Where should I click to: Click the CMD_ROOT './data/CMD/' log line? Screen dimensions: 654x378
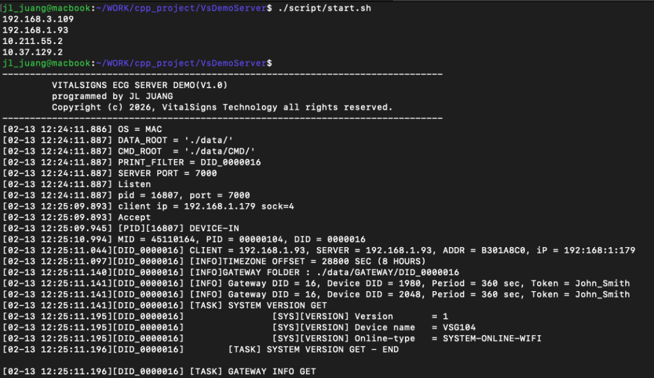tap(187, 151)
